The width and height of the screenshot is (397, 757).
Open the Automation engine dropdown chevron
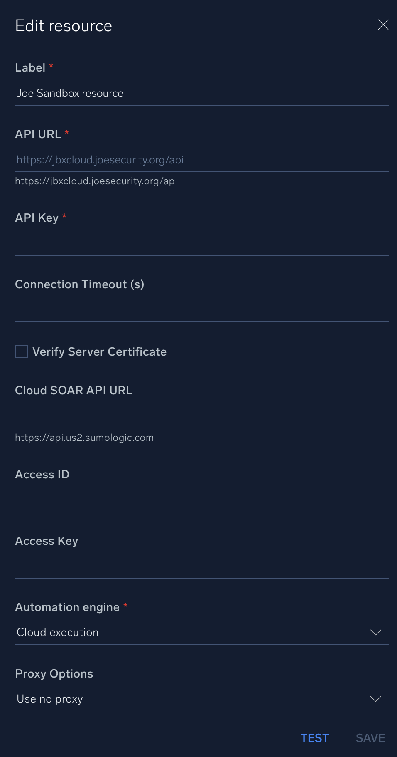376,632
